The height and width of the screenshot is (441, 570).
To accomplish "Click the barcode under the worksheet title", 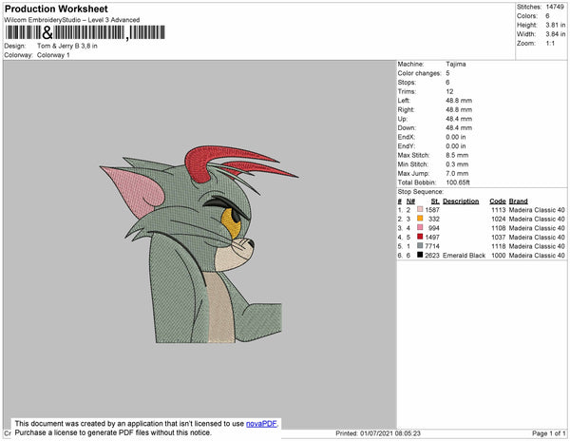I will [x=85, y=32].
